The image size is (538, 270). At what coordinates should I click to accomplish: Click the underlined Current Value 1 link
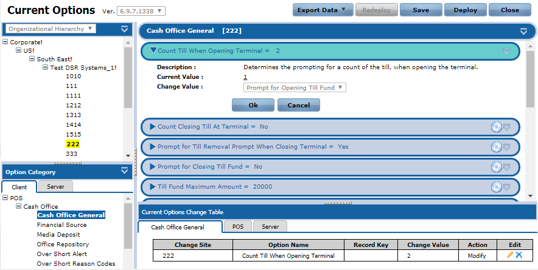[x=245, y=76]
